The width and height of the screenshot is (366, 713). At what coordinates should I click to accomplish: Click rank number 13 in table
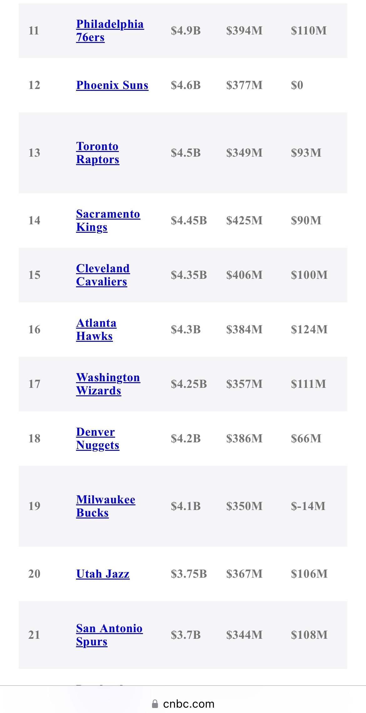[34, 153]
